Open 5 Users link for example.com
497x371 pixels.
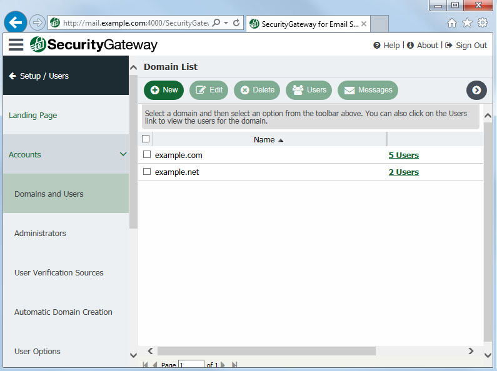[x=403, y=155]
